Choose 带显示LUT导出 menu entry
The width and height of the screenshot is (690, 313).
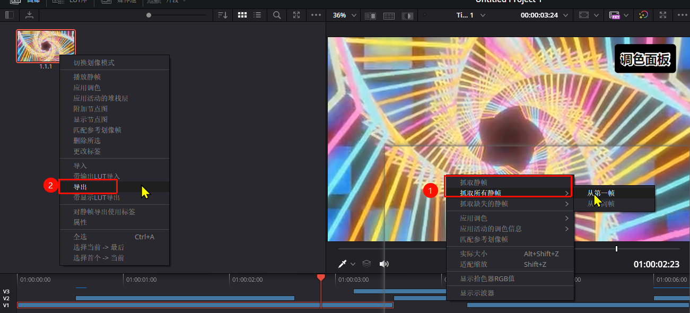97,197
